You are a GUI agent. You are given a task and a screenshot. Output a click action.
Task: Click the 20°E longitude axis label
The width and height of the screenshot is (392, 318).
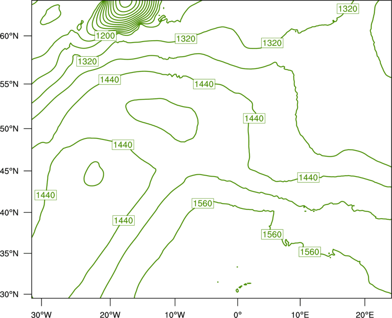[x=365, y=315]
